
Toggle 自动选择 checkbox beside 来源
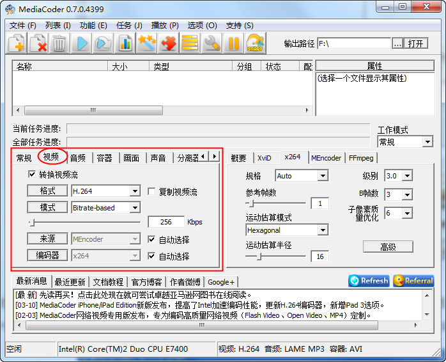[151, 240]
